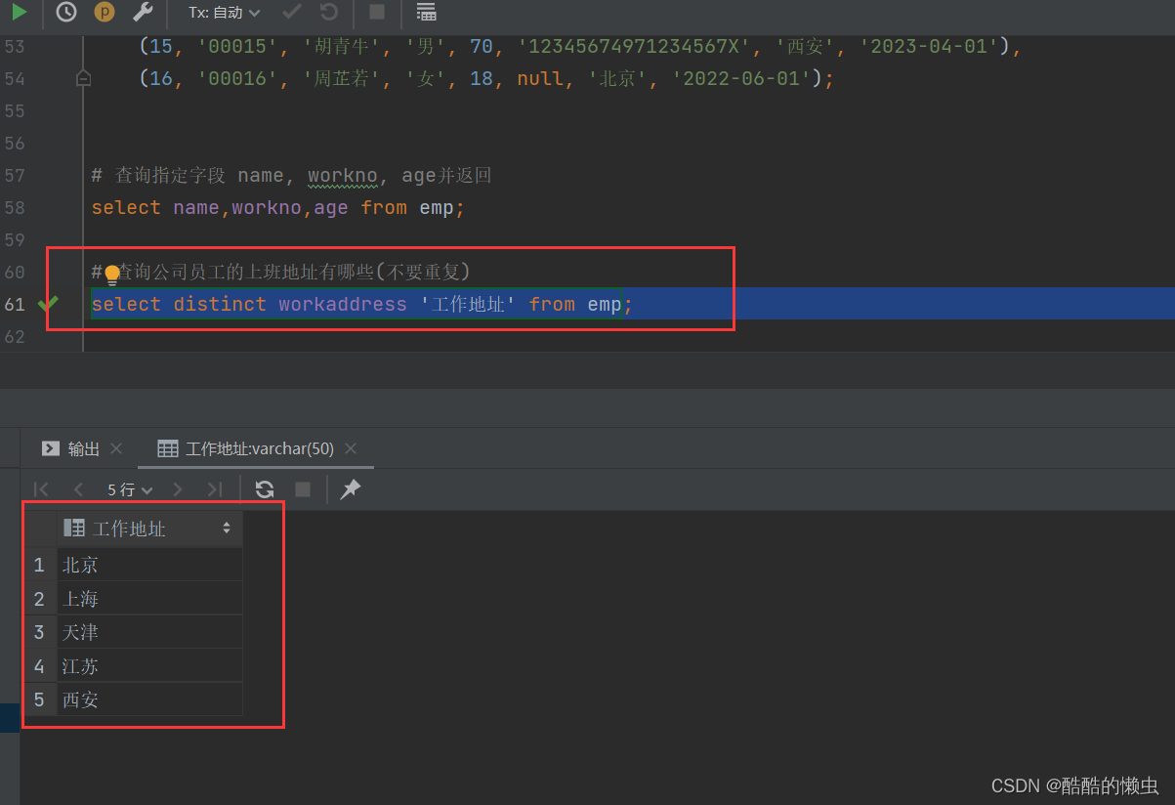Click the result panel stop square icon
The width and height of the screenshot is (1175, 805).
tap(303, 489)
